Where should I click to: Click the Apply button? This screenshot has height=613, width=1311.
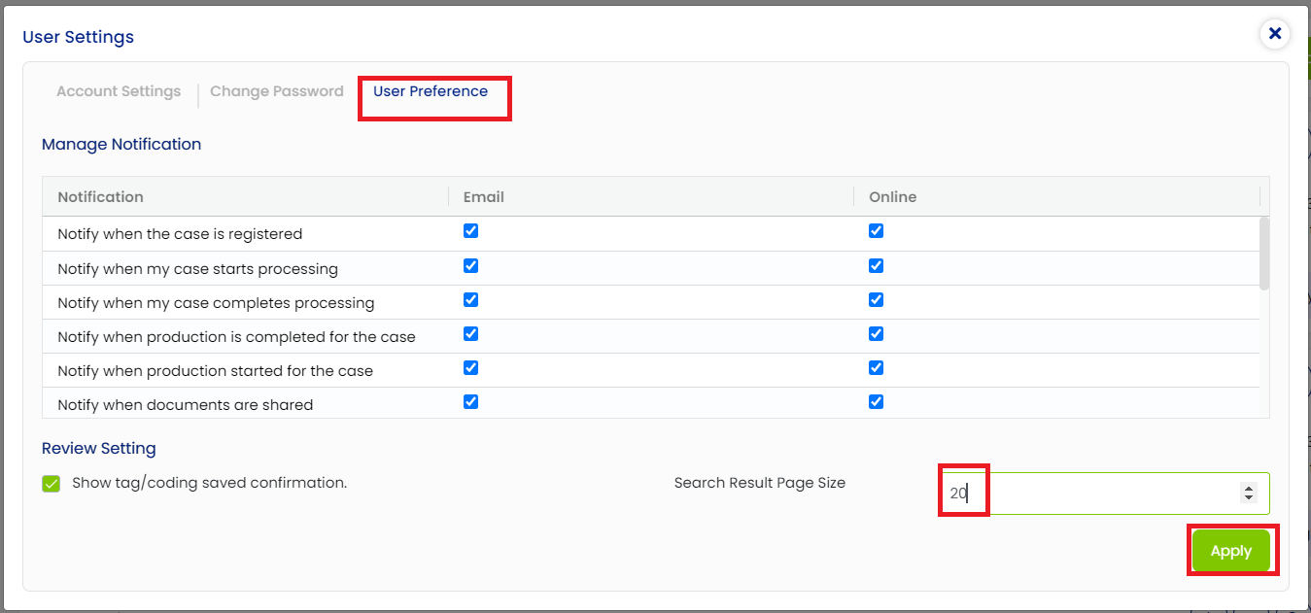click(1231, 551)
